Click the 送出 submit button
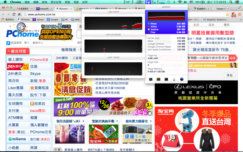 point(229,75)
